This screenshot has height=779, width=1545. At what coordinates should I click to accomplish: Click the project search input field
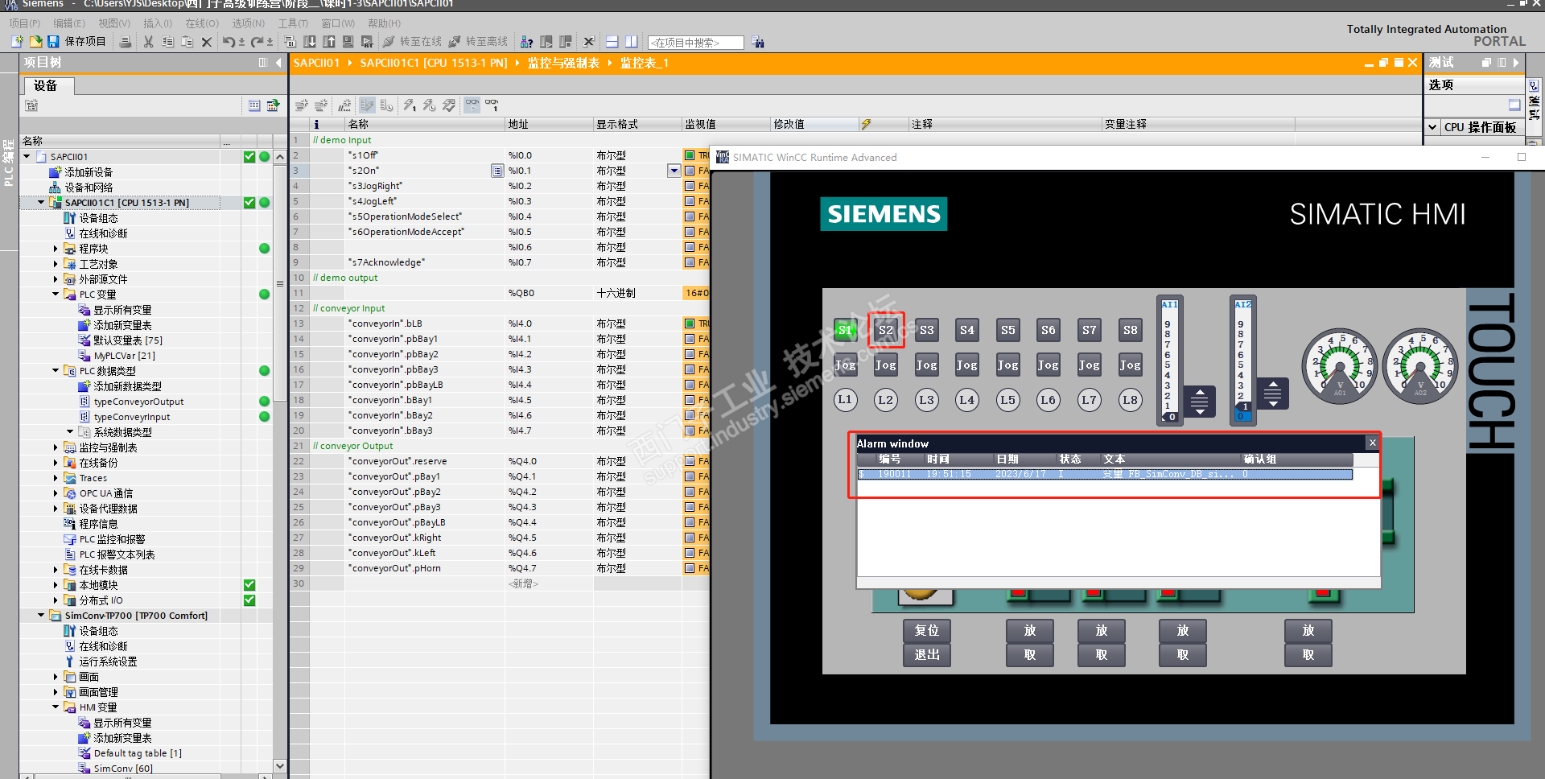coord(696,43)
